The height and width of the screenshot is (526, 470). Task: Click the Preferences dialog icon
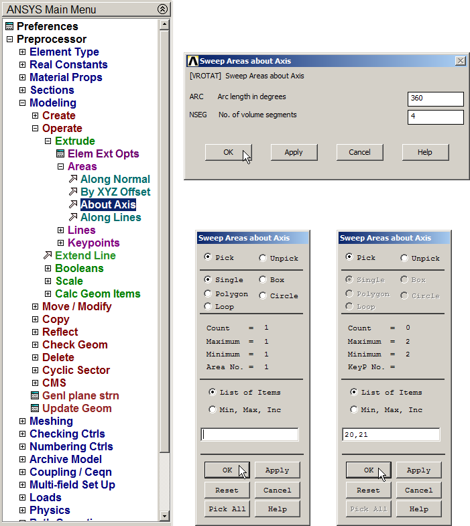[9, 27]
